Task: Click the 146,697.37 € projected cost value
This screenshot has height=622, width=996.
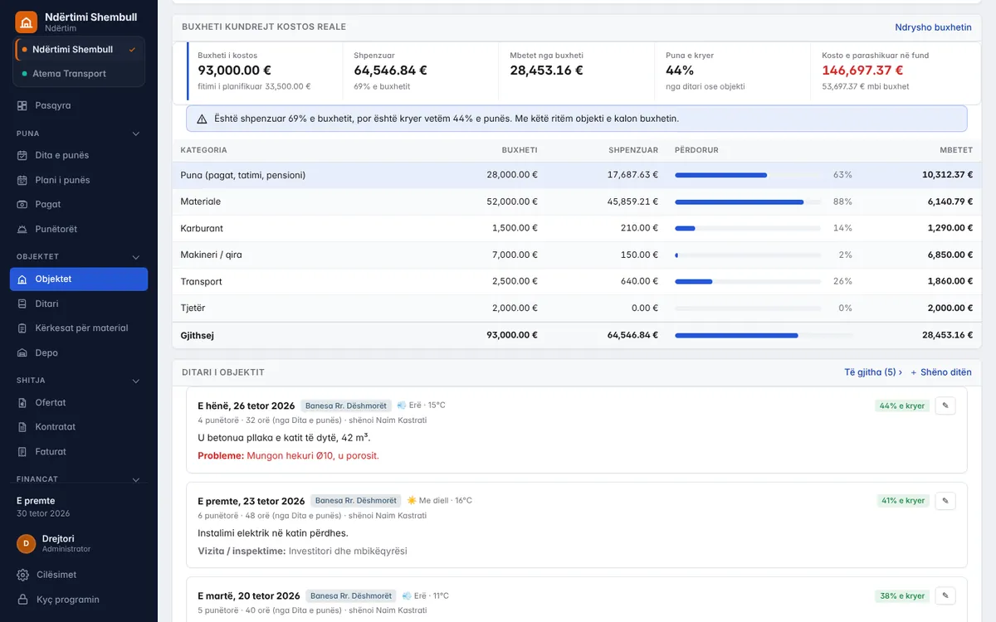Action: (862, 70)
